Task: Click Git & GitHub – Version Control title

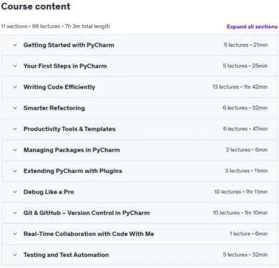Action: pyautogui.click(x=86, y=213)
